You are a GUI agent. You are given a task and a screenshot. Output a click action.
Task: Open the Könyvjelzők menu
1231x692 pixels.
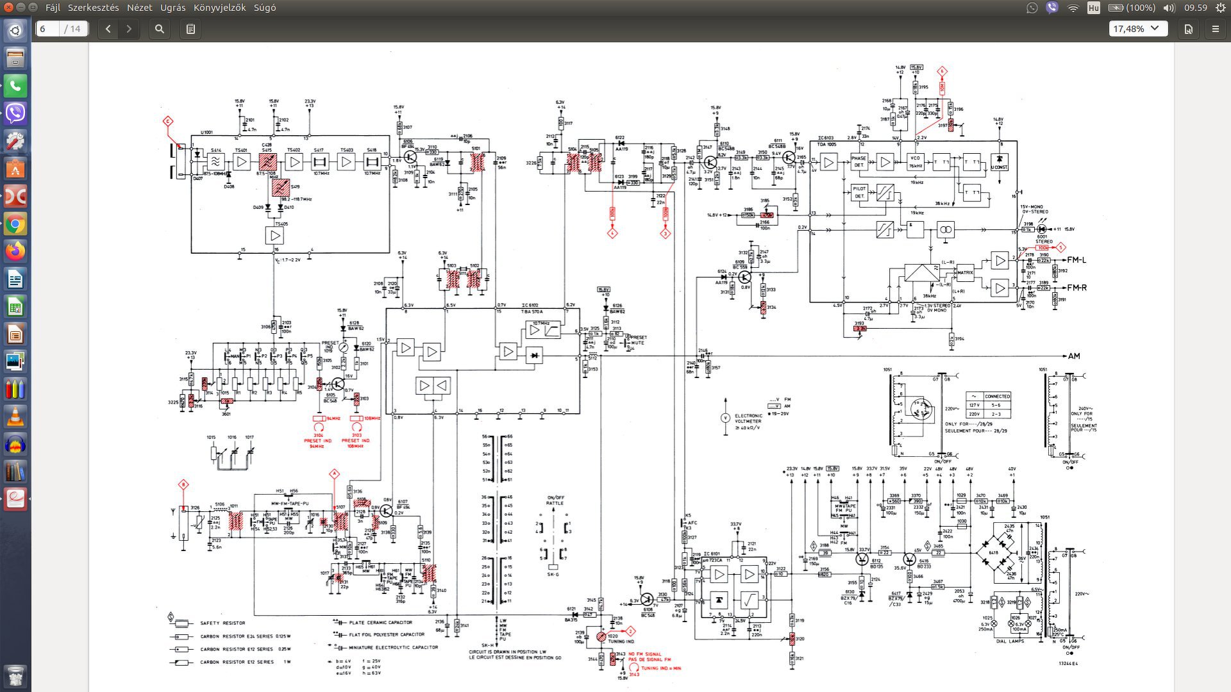220,8
